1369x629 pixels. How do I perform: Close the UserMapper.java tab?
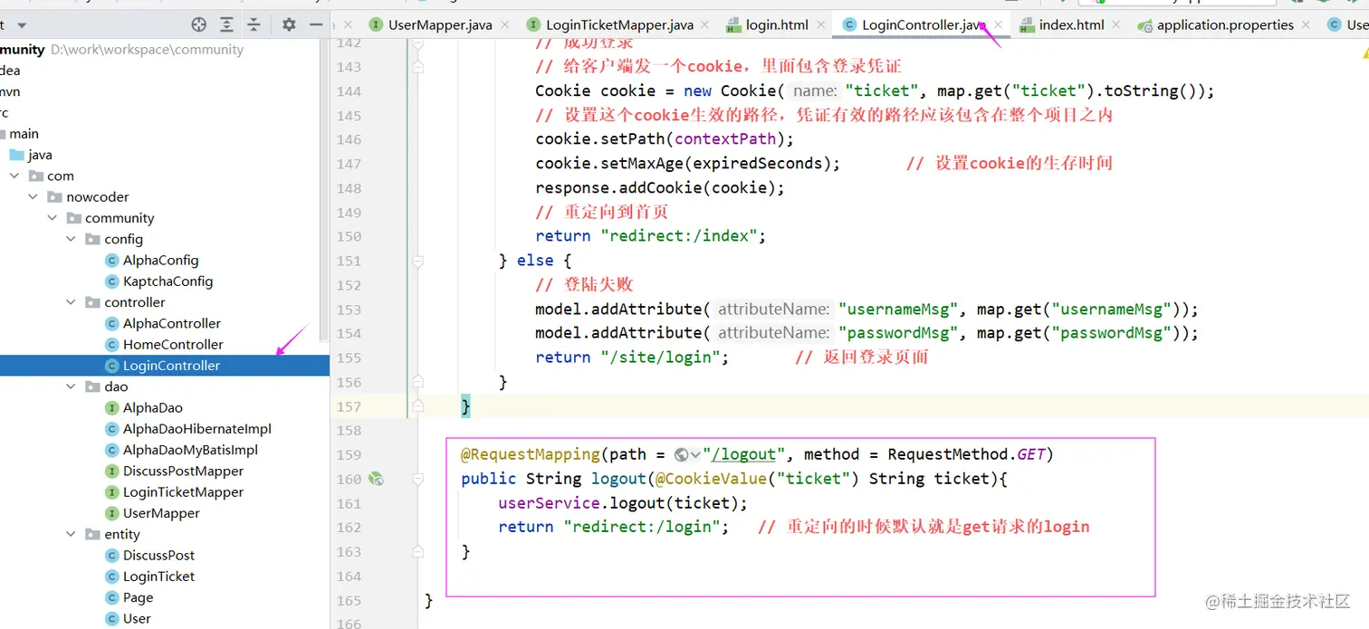click(504, 25)
